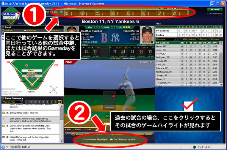Play the In-Game Highlights video link
This screenshot has height=150, width=227.
pos(109,139)
